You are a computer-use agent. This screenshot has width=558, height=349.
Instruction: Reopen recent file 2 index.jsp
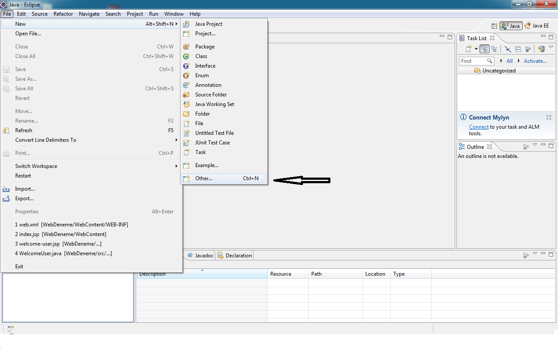click(x=91, y=234)
